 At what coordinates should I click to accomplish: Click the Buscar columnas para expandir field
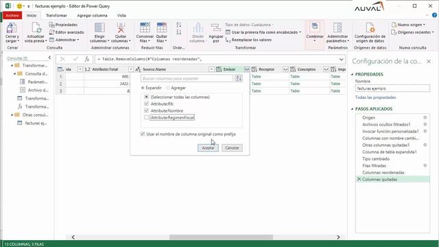click(x=187, y=78)
